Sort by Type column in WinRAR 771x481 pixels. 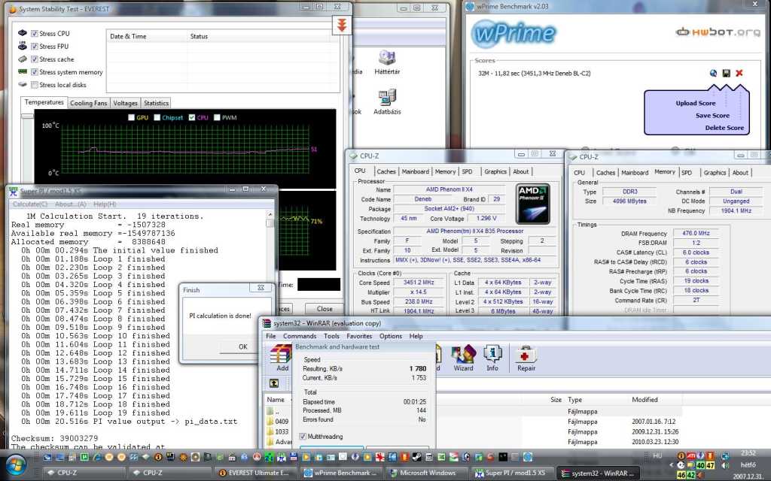coord(574,400)
